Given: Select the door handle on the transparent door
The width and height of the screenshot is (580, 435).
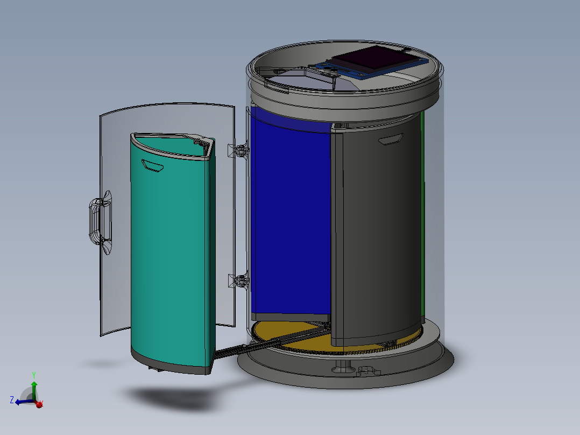Looking at the screenshot, I should (100, 222).
